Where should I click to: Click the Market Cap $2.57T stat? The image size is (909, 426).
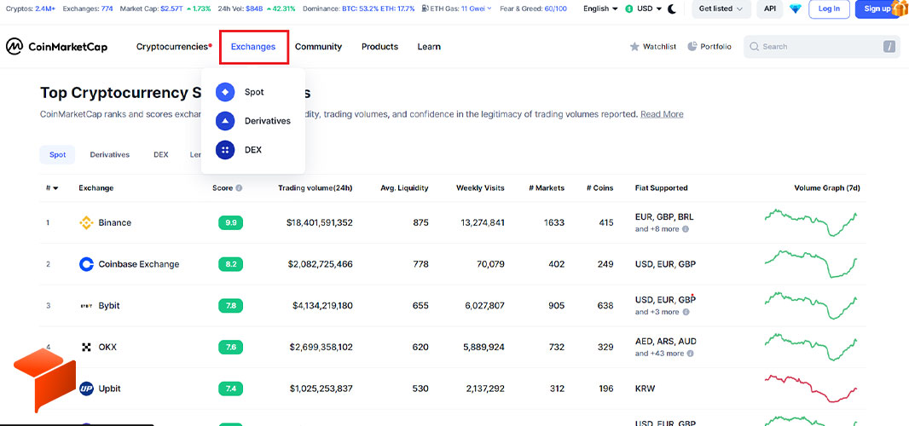click(164, 9)
